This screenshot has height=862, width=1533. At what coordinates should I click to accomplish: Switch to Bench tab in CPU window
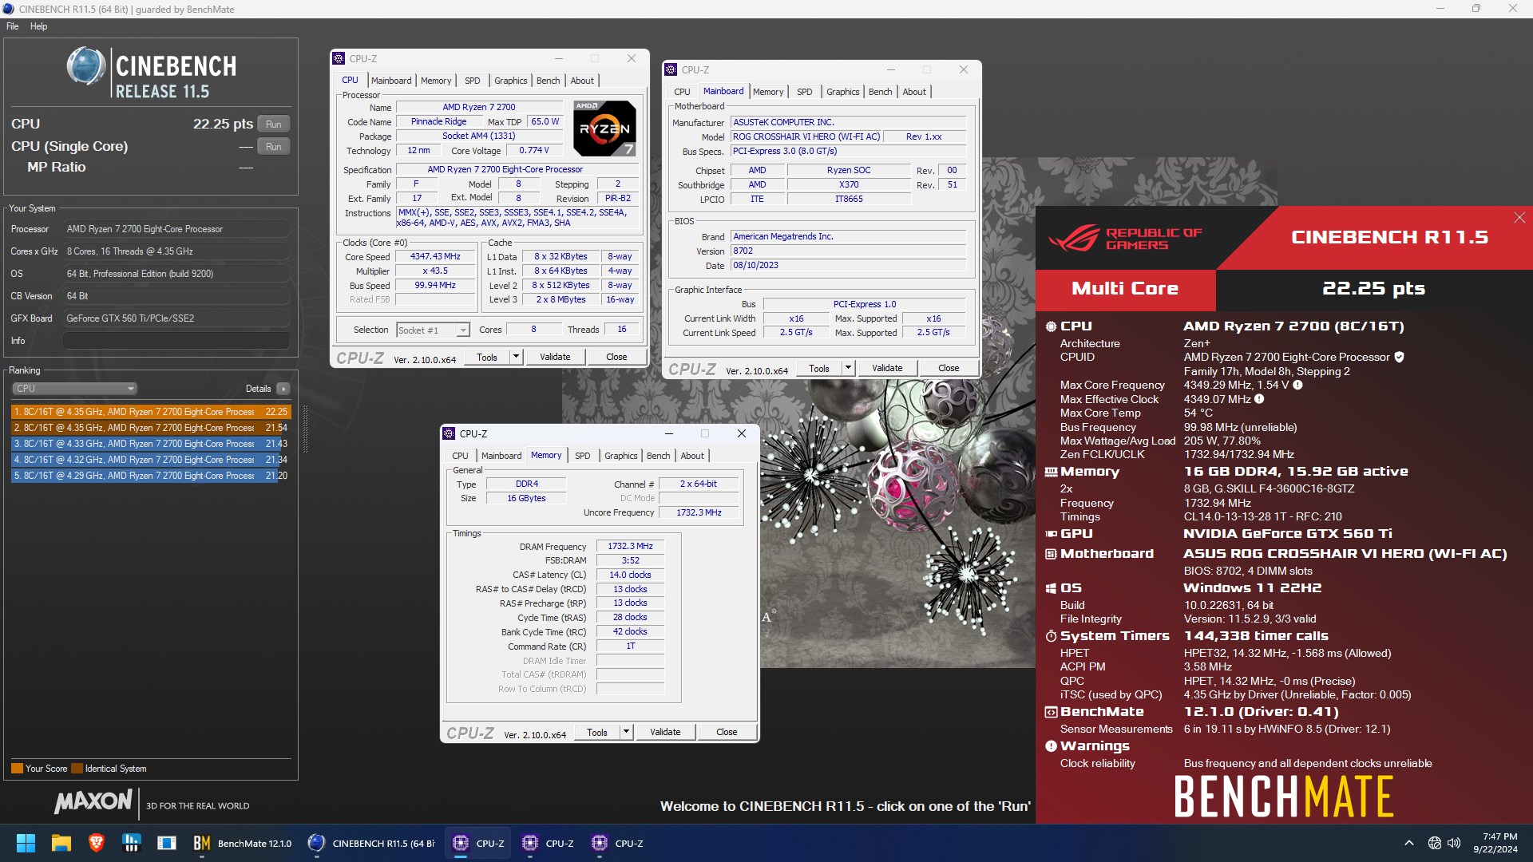point(548,81)
